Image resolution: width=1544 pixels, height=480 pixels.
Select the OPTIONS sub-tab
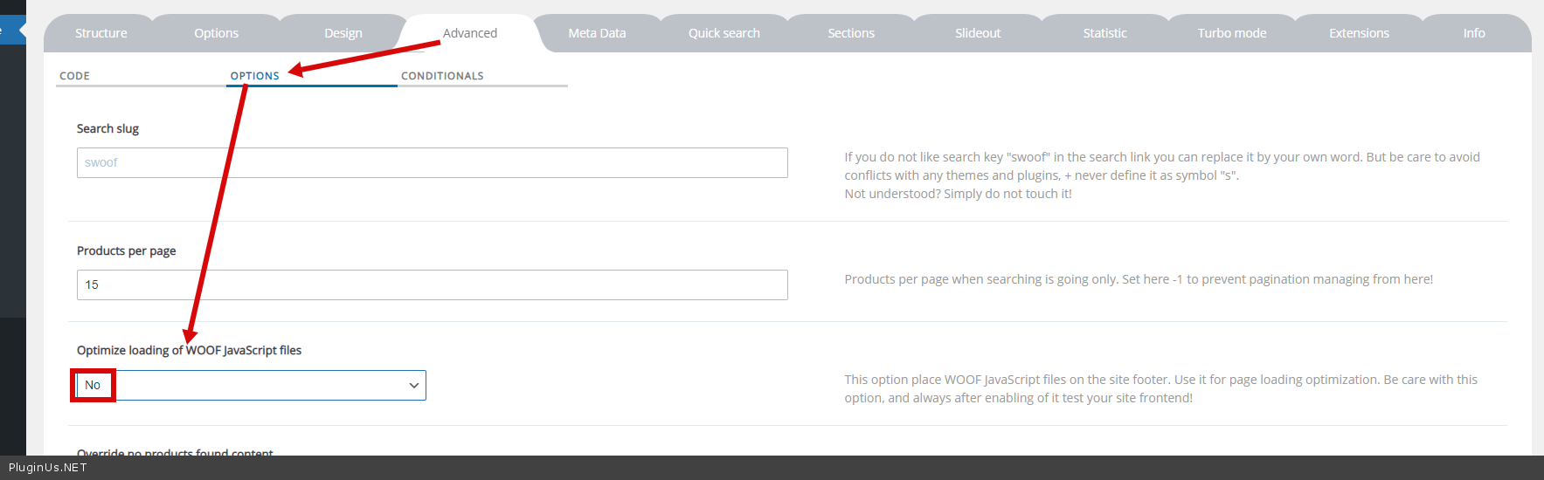point(254,76)
